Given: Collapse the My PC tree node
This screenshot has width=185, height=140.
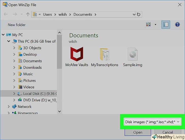Looking at the screenshot, I should tap(3, 35).
